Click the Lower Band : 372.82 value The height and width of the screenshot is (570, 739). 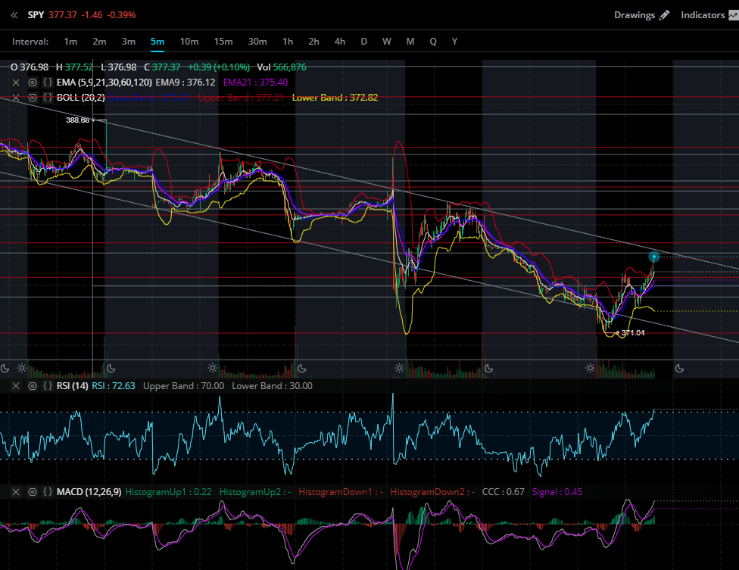[335, 98]
